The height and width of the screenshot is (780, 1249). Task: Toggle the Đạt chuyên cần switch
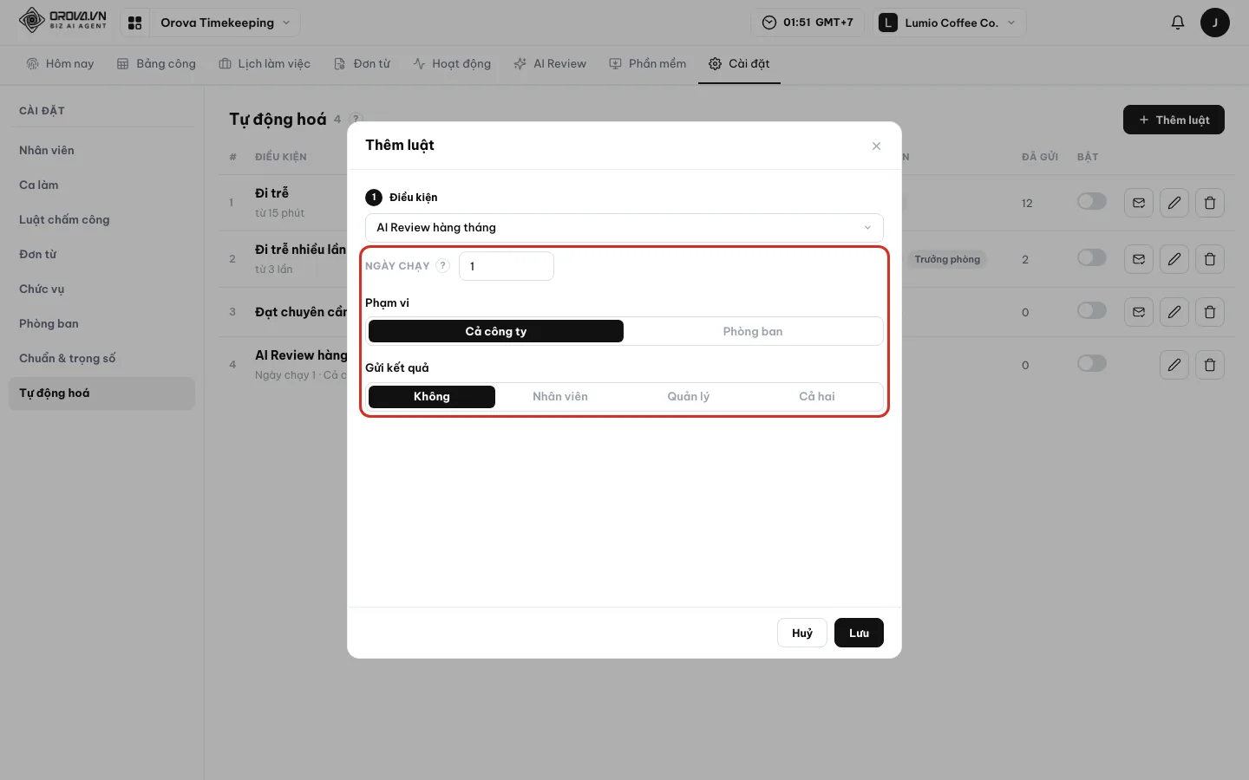coord(1092,310)
